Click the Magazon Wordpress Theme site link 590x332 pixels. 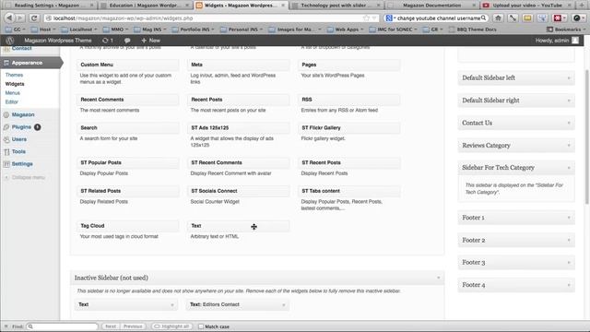58,41
